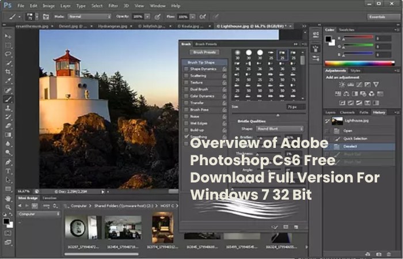This screenshot has height=259, width=403.
Task: Enable Brush Pose checkbox
Action: pos(187,110)
